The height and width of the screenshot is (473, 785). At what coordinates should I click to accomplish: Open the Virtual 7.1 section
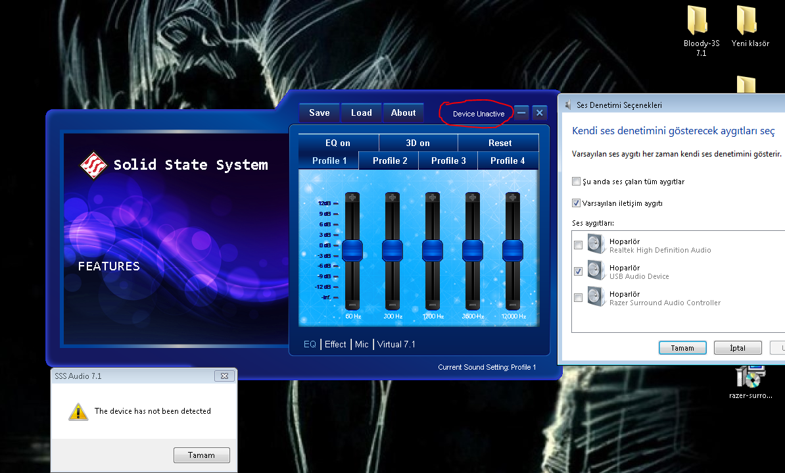tap(396, 344)
